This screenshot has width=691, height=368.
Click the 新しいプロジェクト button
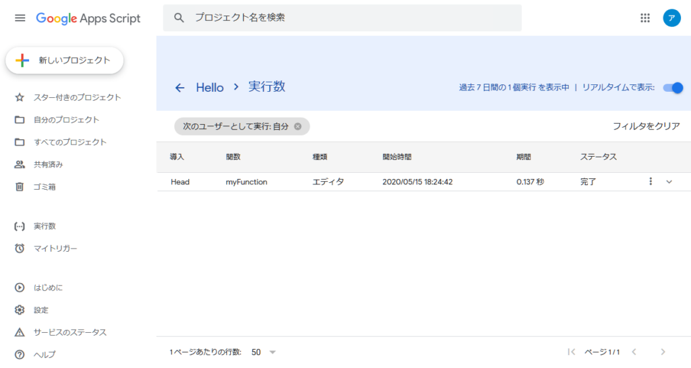pyautogui.click(x=65, y=60)
